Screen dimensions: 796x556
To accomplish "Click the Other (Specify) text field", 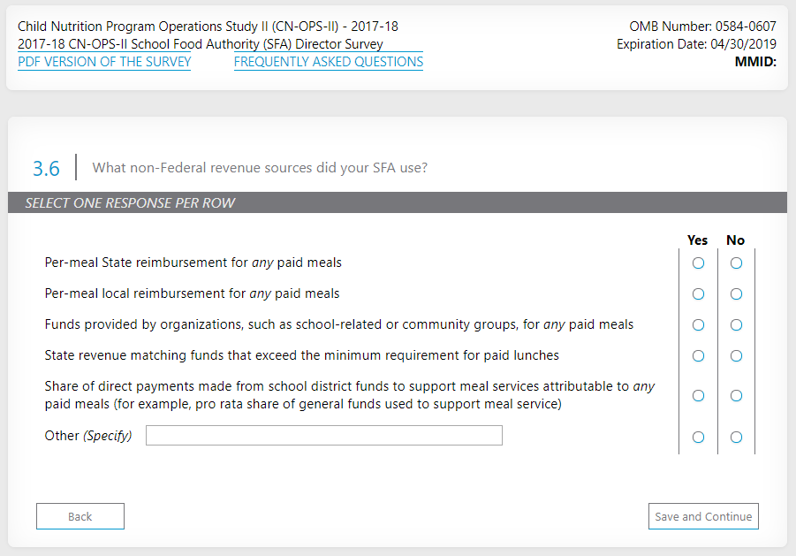I will pos(323,436).
